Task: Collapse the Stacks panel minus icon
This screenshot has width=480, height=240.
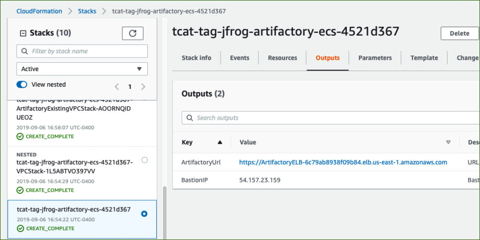Action: [23, 33]
